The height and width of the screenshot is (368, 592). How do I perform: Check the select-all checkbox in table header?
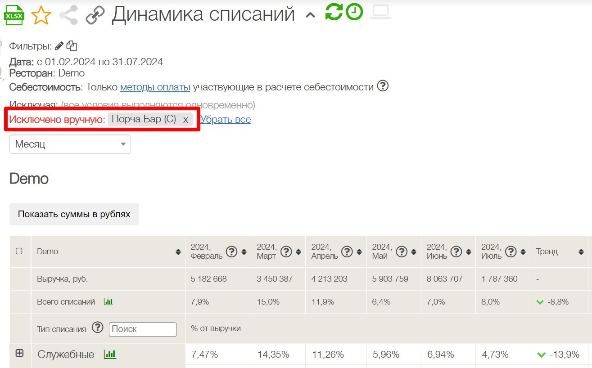pos(19,251)
